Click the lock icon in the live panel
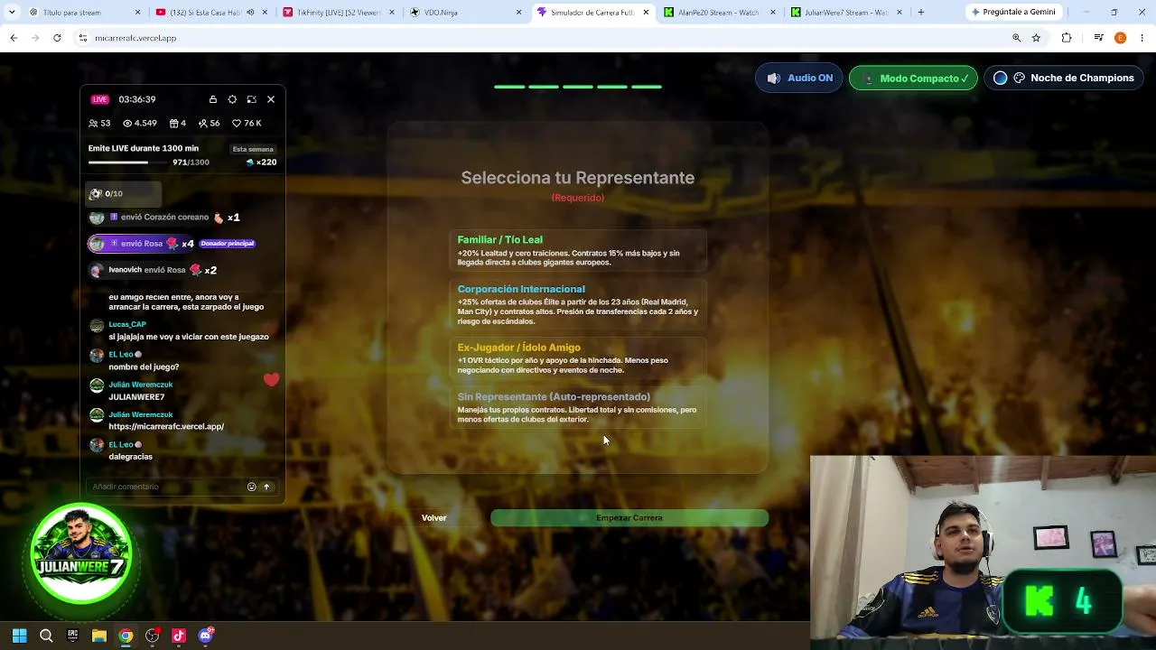 213,99
